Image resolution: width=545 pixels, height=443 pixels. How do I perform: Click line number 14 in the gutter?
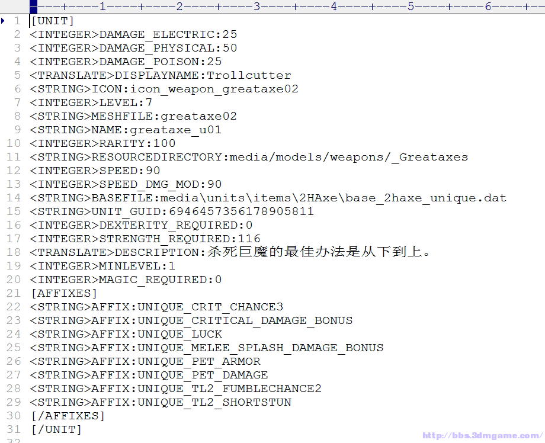click(x=14, y=198)
